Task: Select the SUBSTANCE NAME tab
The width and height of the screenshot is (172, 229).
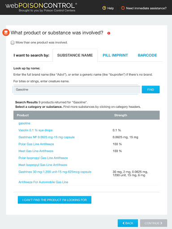Action: click(x=75, y=55)
